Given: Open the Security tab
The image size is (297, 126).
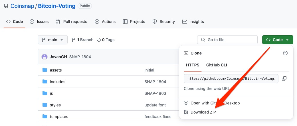Looking at the screenshot, I should 164,22.
